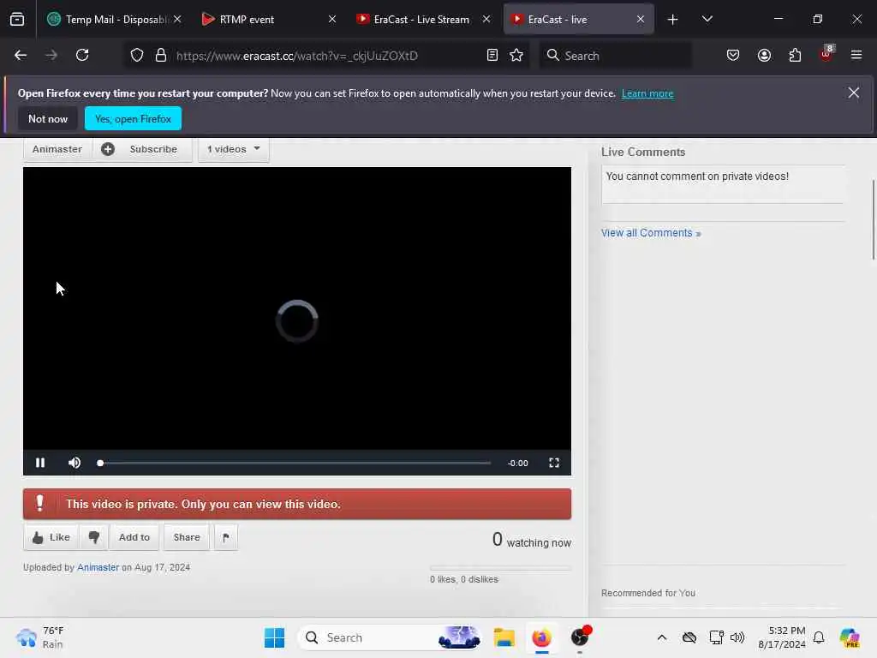Go forward one page

[x=51, y=55]
